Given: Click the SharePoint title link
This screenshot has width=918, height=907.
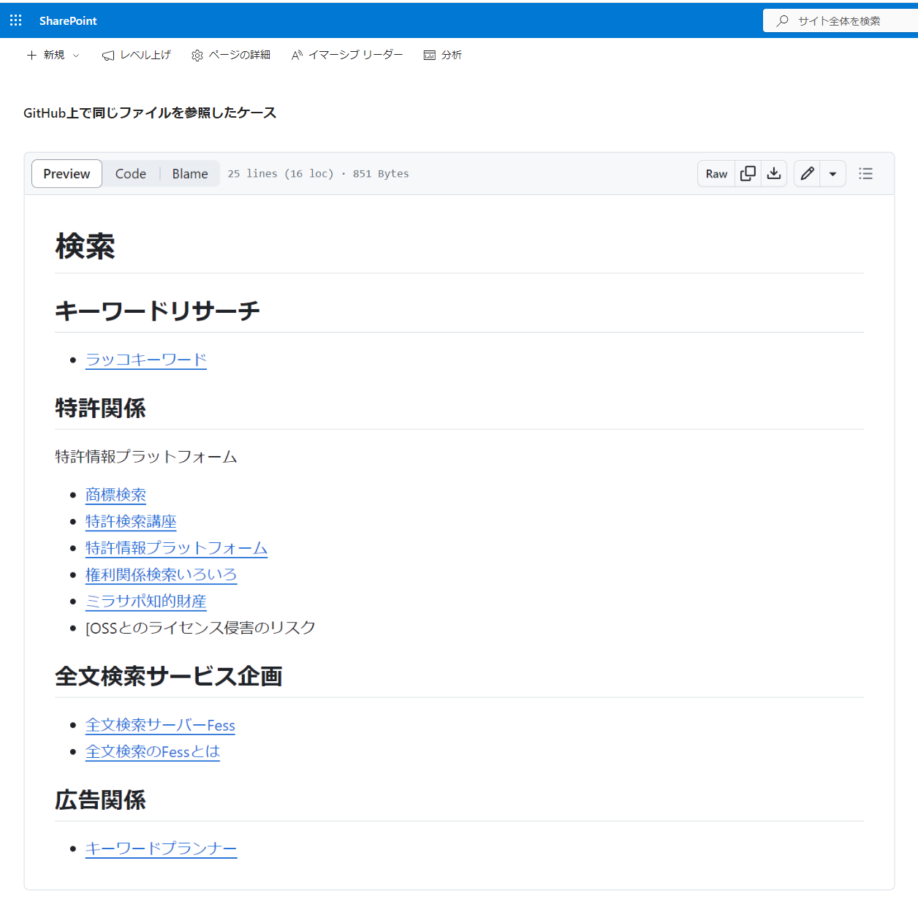Looking at the screenshot, I should click(x=68, y=20).
